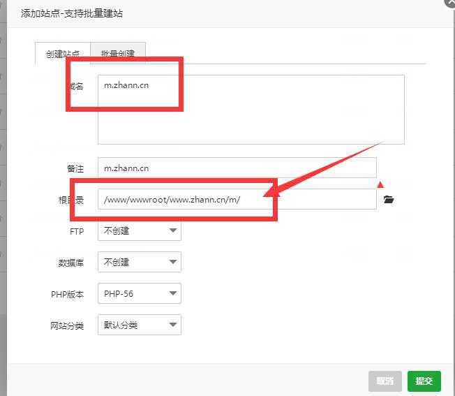455x396 pixels.
Task: Click the dialog title 添加站点-支持批量建站
Action: coord(71,13)
